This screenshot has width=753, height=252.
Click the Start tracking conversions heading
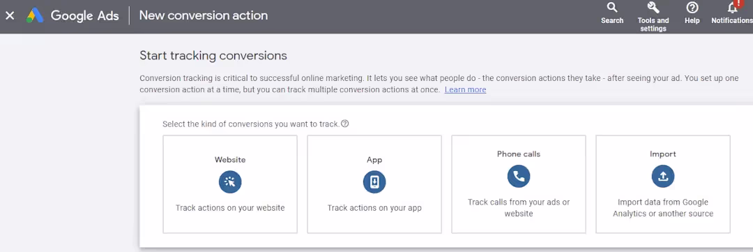(213, 56)
